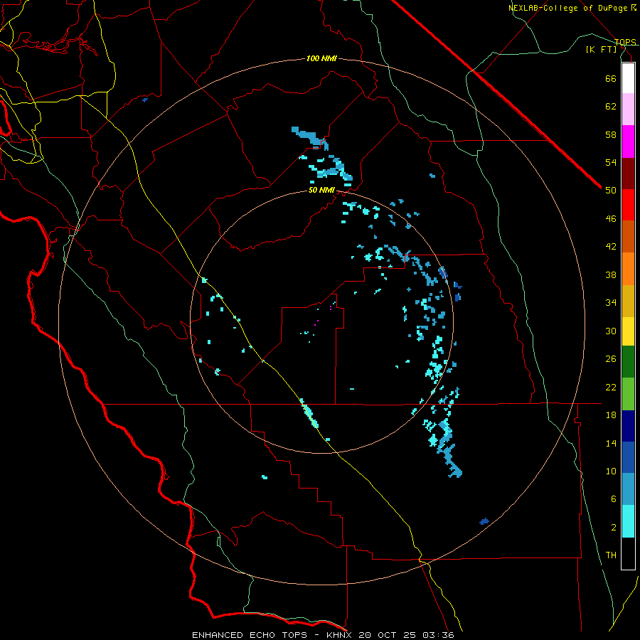Click the TH legend label

pyautogui.click(x=611, y=555)
